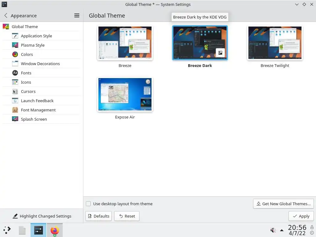Click the Icons grid icon
Viewport: 316px width, 237px height.
[15, 82]
